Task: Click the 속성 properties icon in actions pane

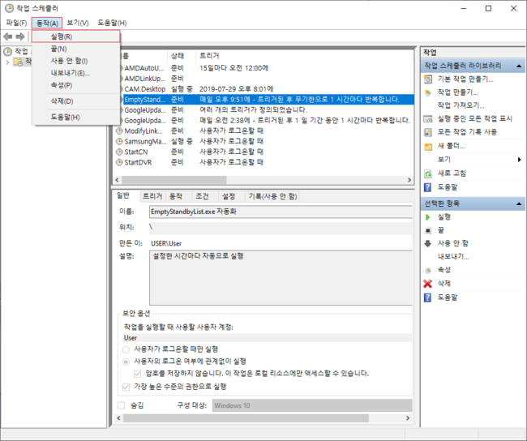Action: [427, 270]
